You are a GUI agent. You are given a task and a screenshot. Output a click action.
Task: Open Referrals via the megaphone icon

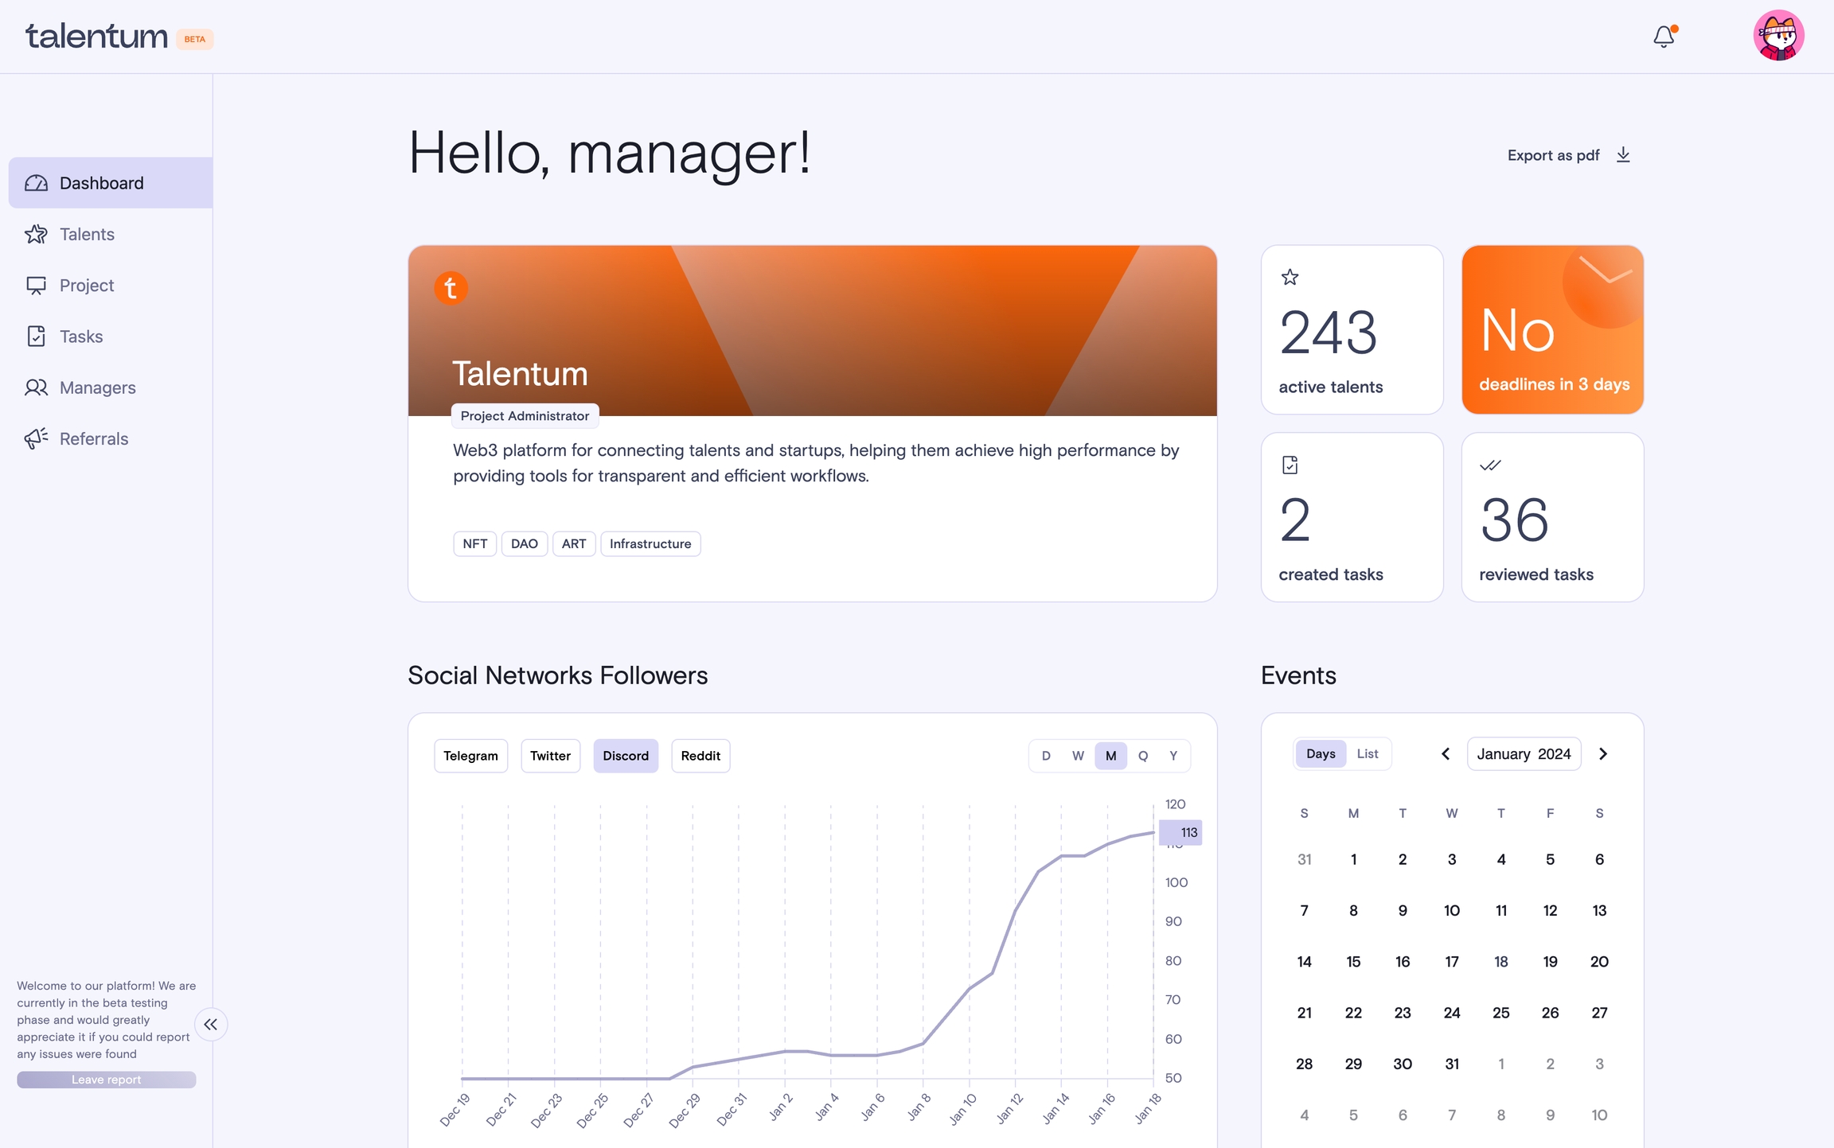coord(36,438)
